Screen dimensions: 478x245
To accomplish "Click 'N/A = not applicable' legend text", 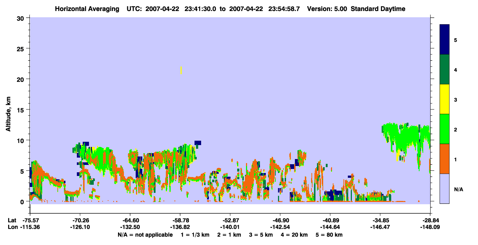I will click(x=145, y=235).
